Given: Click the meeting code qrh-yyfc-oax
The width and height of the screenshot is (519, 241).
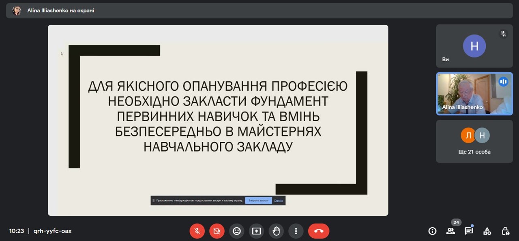Looking at the screenshot, I should coord(53,231).
